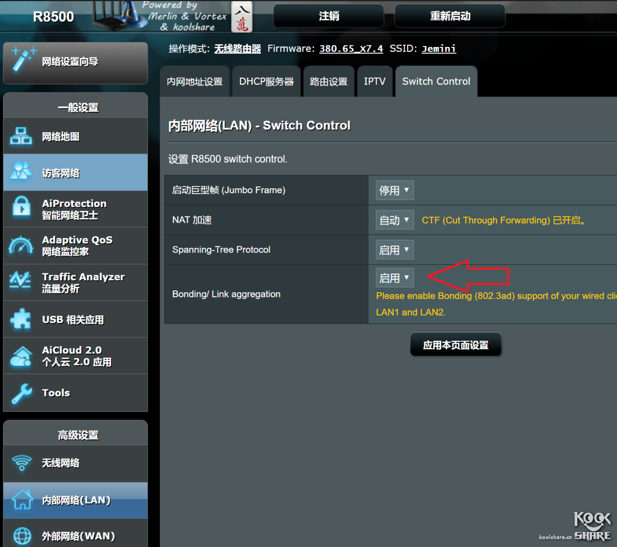The image size is (617, 547).
Task: Click the Tools wrench icon
Action: [x=22, y=393]
